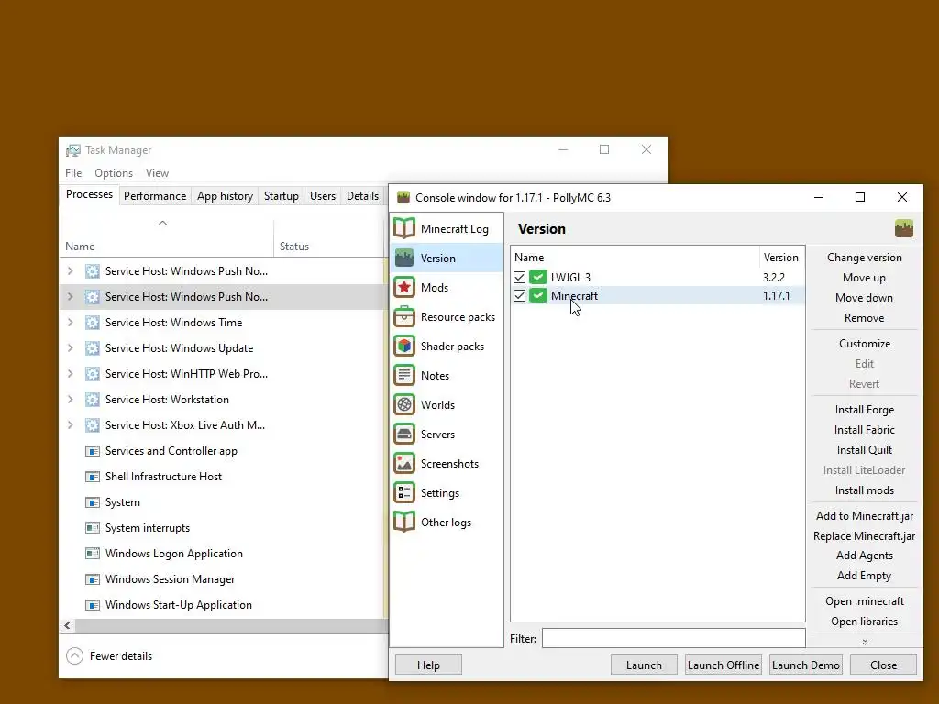Open Task Manager Options menu
The height and width of the screenshot is (704, 939).
[x=114, y=173]
